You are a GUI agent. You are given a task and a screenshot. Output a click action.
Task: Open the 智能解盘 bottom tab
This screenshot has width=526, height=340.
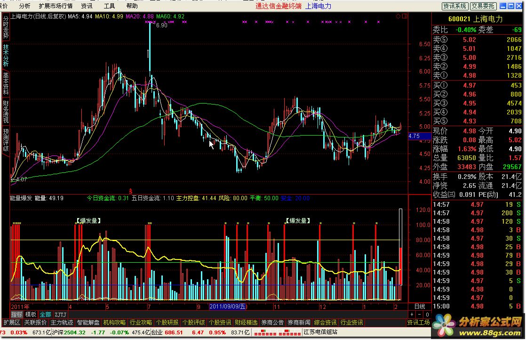click(x=88, y=323)
